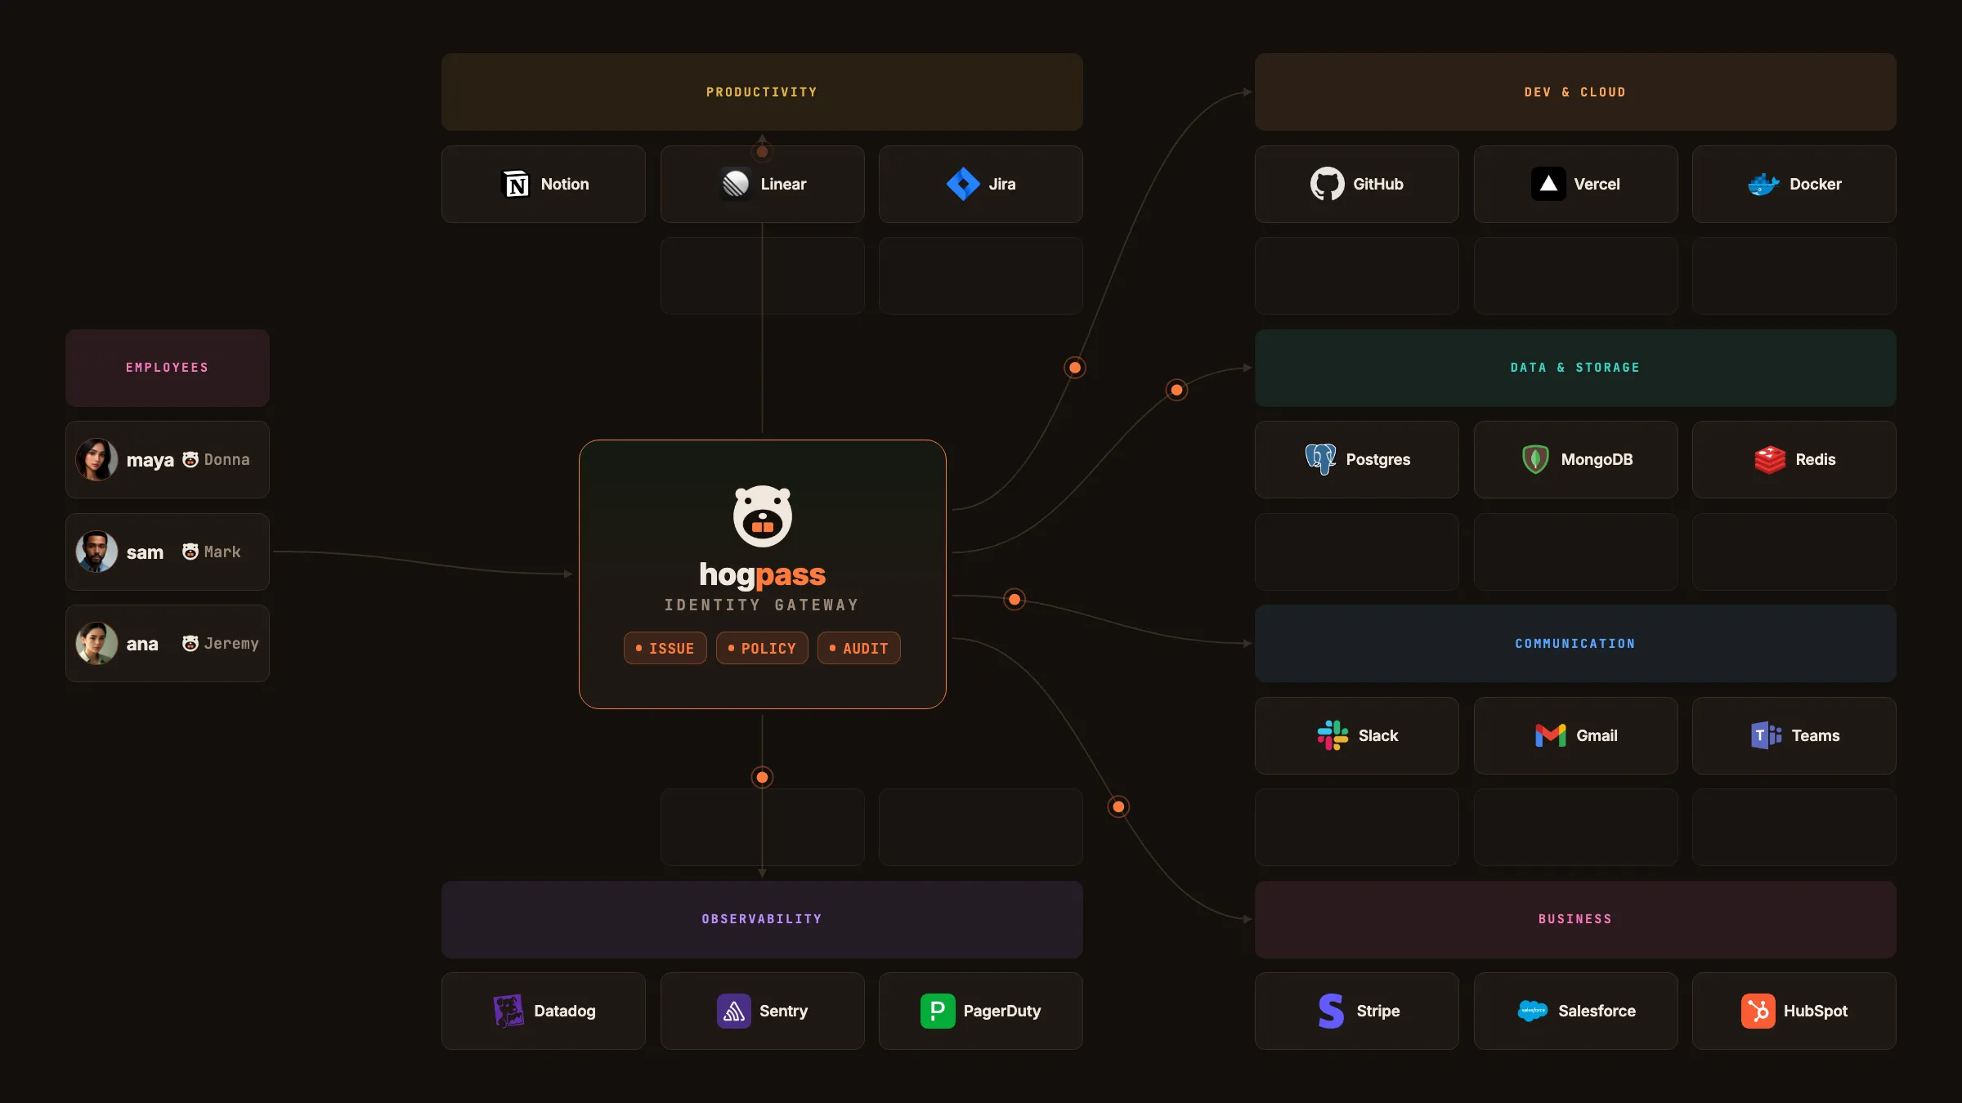
Task: Click the name "ana"
Action: 142,645
